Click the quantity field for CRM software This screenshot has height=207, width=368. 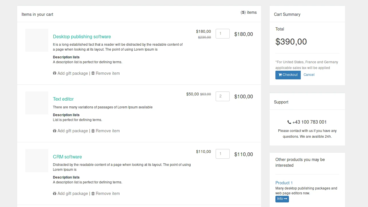[x=223, y=154]
